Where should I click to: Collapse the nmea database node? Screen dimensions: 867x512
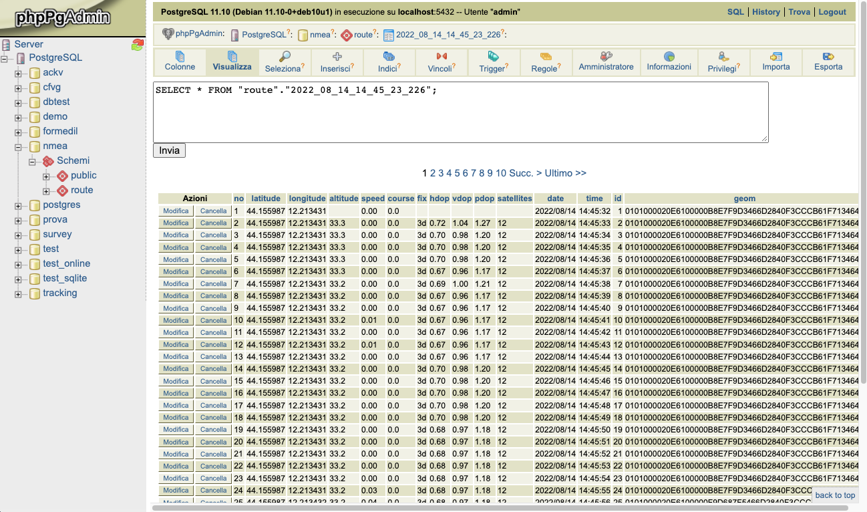click(19, 146)
